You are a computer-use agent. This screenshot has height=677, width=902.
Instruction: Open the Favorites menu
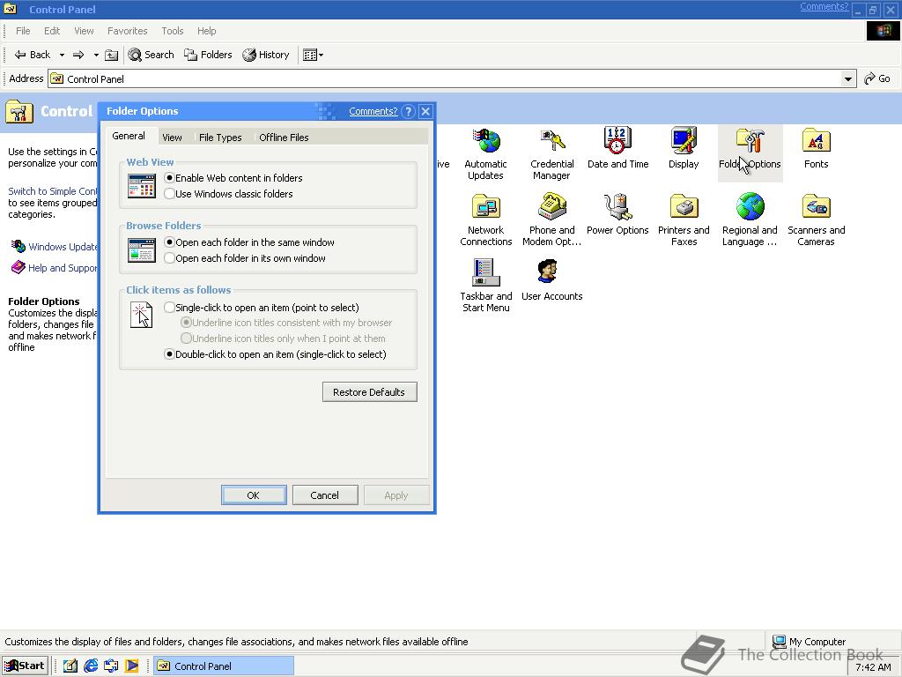[x=127, y=31]
